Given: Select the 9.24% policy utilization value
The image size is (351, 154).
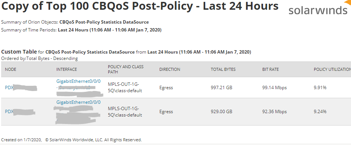Looking at the screenshot, I should (x=320, y=112).
